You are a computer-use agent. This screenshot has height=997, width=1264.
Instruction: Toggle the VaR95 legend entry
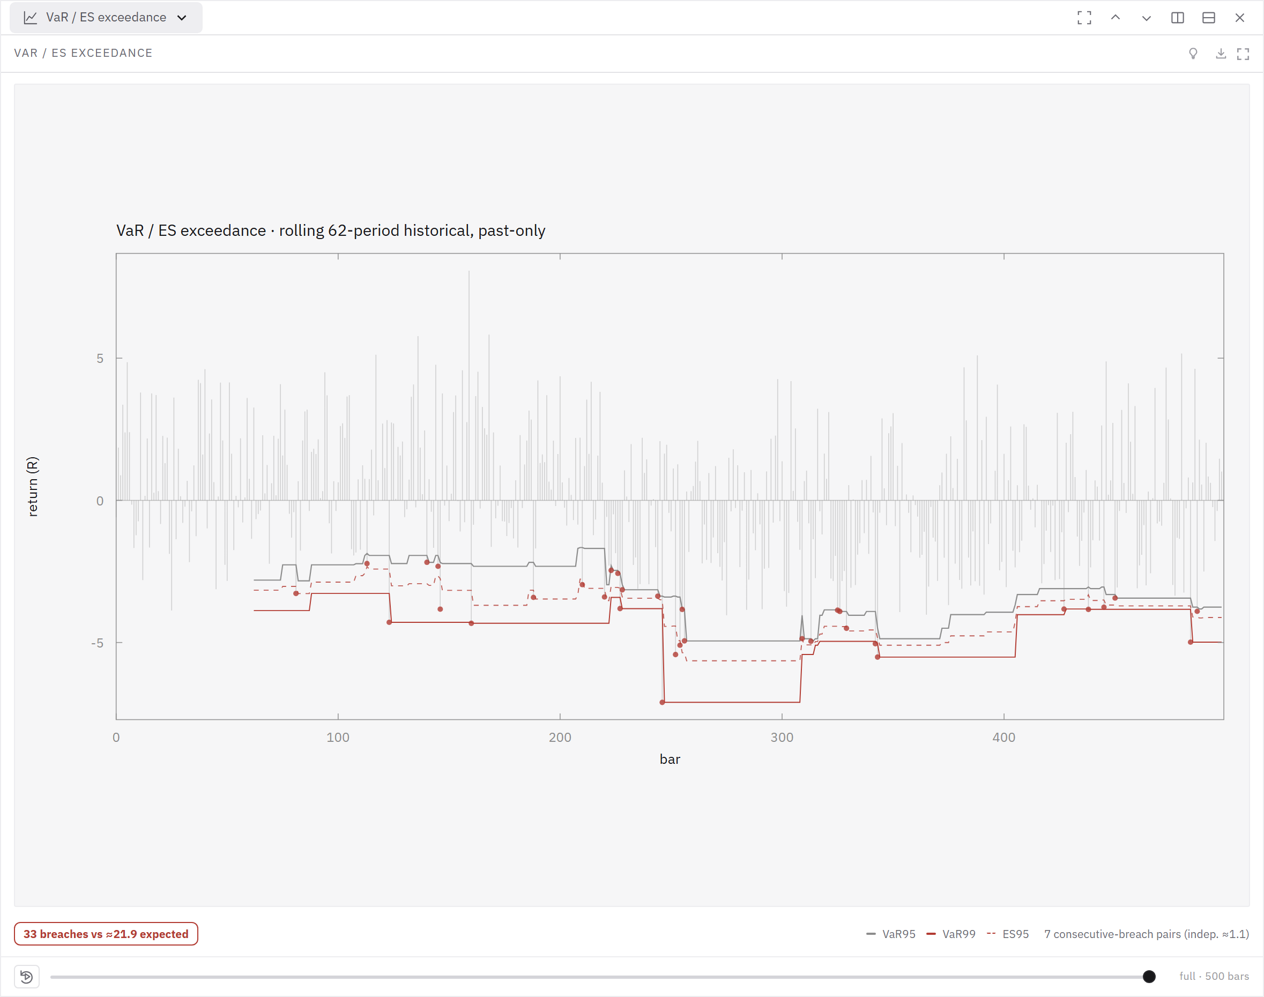[x=891, y=934]
